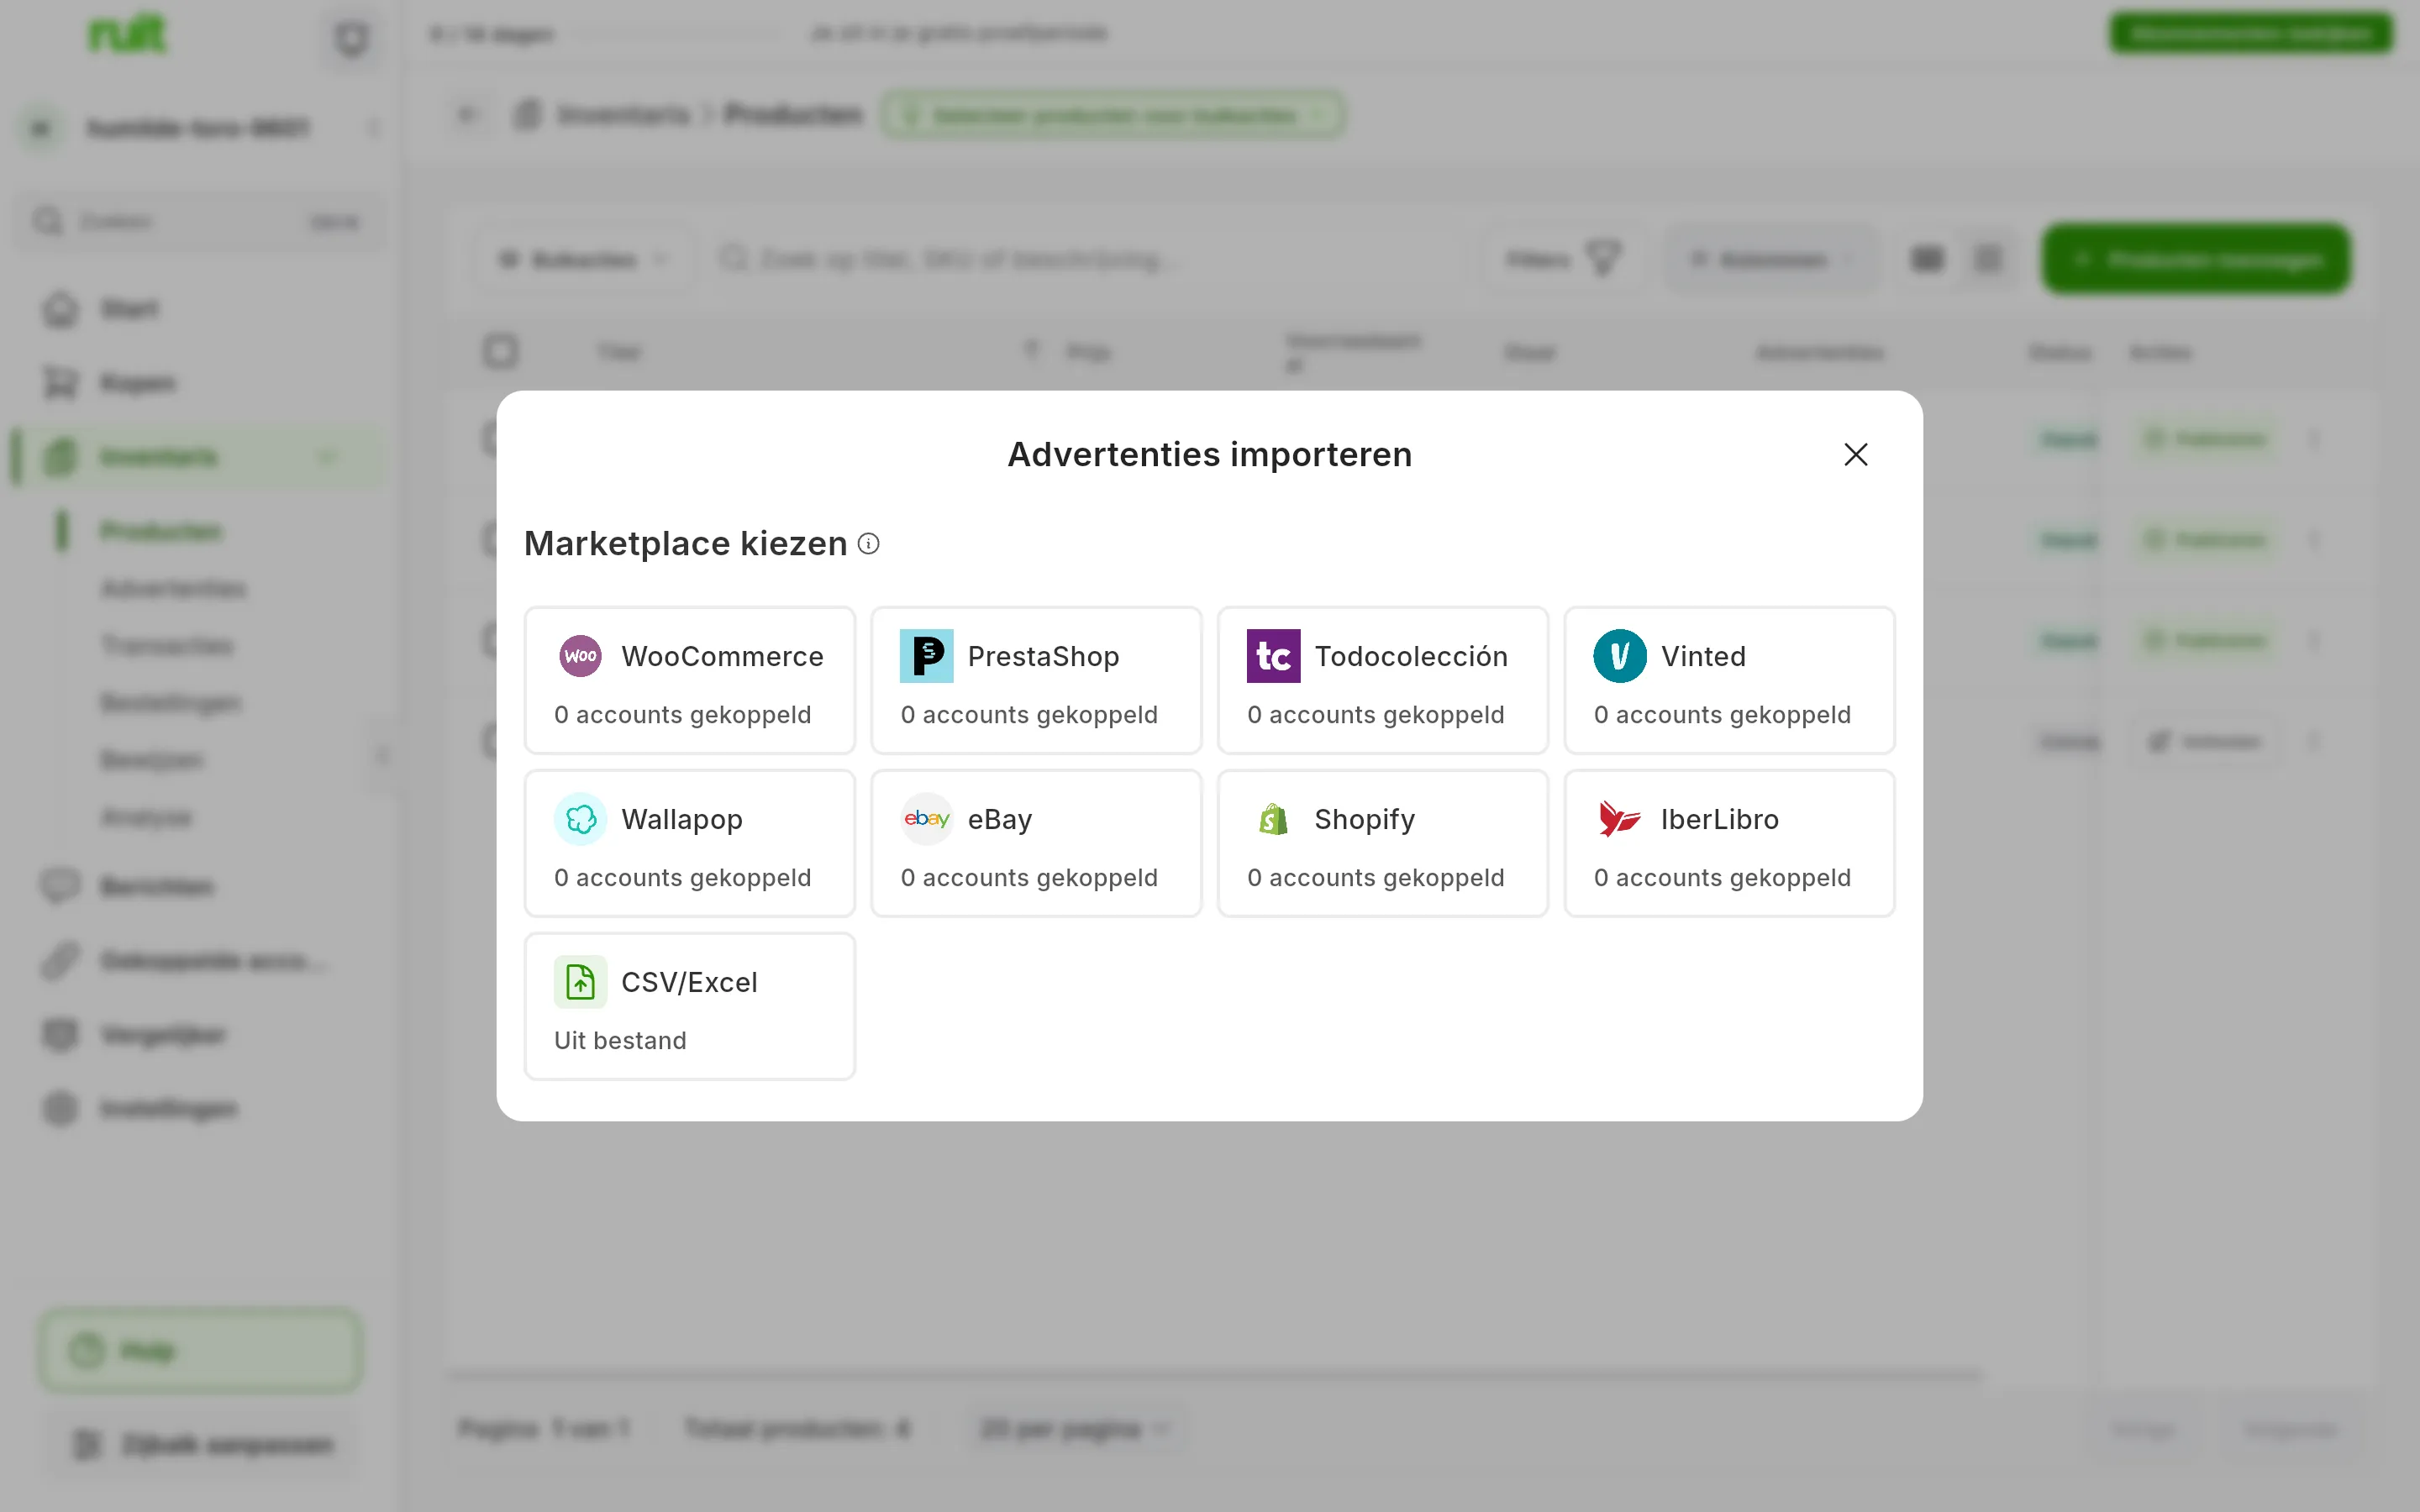Click the eBay logo icon
Image resolution: width=2420 pixels, height=1512 pixels.
click(x=926, y=819)
